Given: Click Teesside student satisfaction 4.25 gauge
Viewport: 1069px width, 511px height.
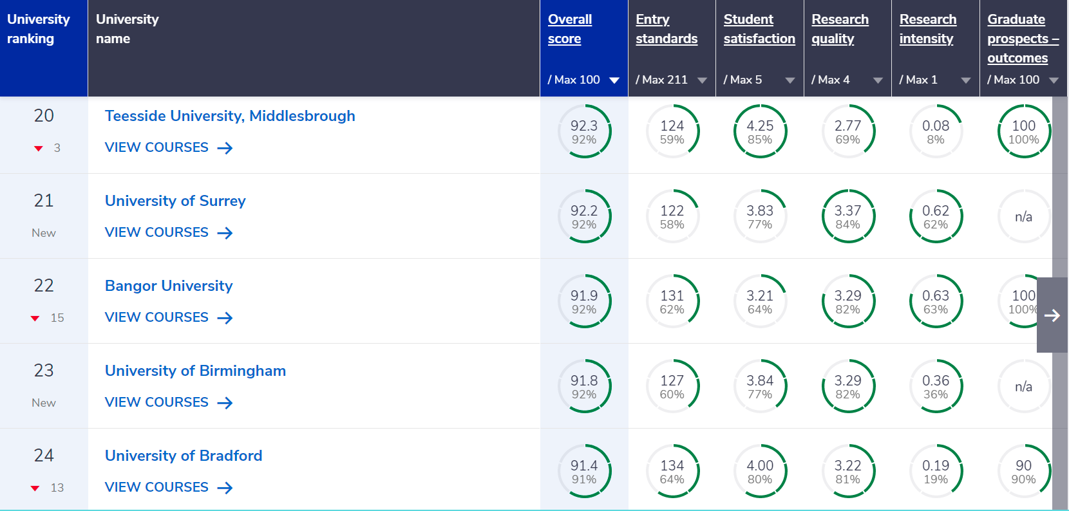Looking at the screenshot, I should 760,131.
